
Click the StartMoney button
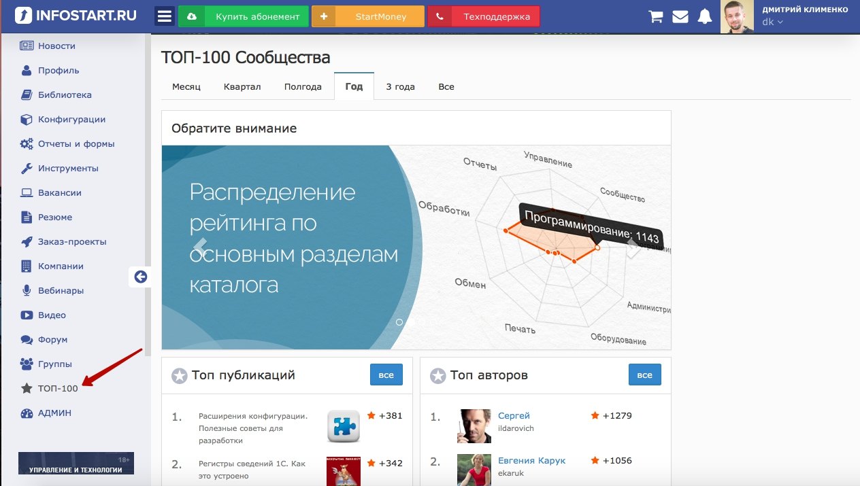pyautogui.click(x=367, y=16)
